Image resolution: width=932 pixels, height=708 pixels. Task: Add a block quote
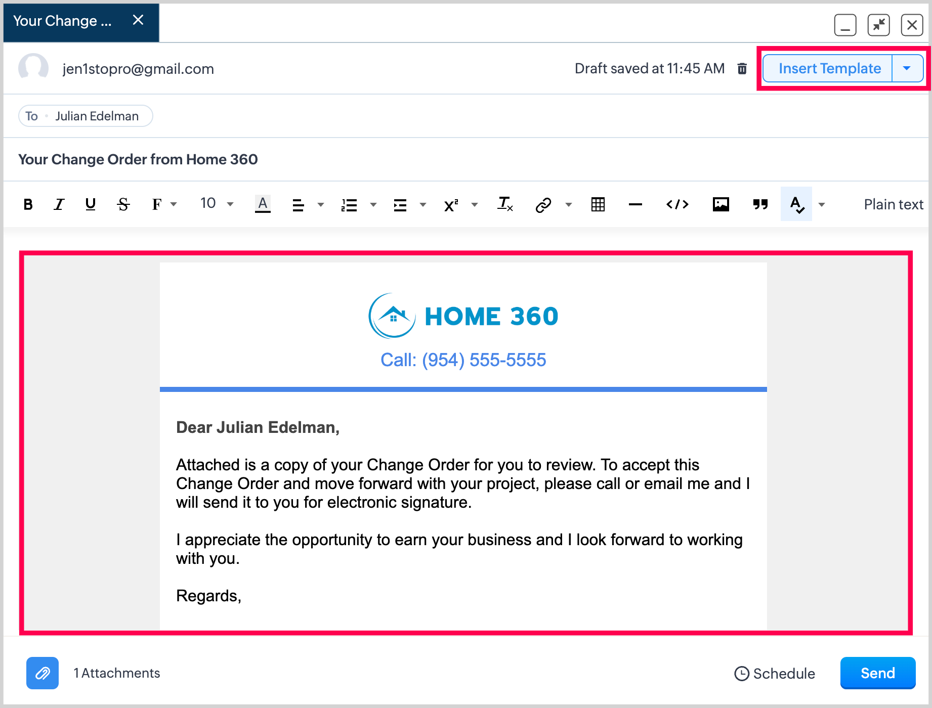point(760,204)
